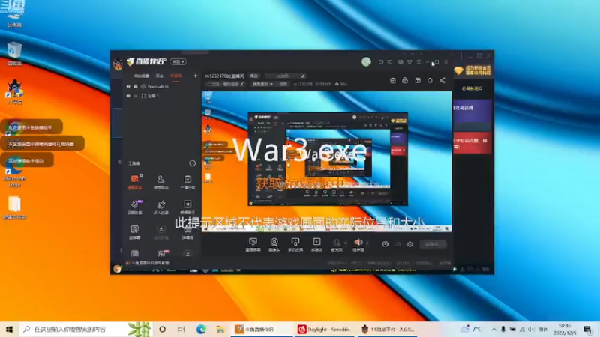Toggle lock on the 全屏1 source row
600x337 pixels.
point(136,96)
